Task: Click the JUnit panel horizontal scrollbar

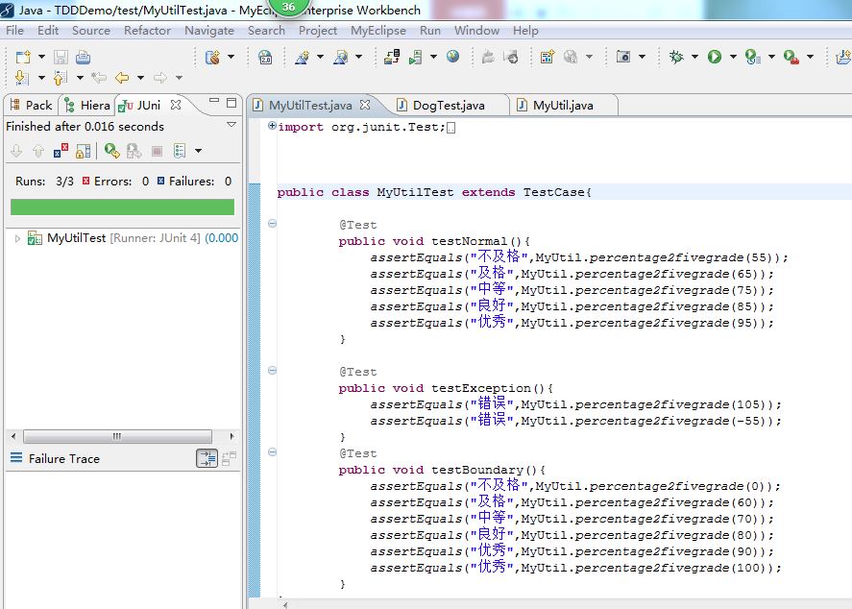Action: (117, 436)
